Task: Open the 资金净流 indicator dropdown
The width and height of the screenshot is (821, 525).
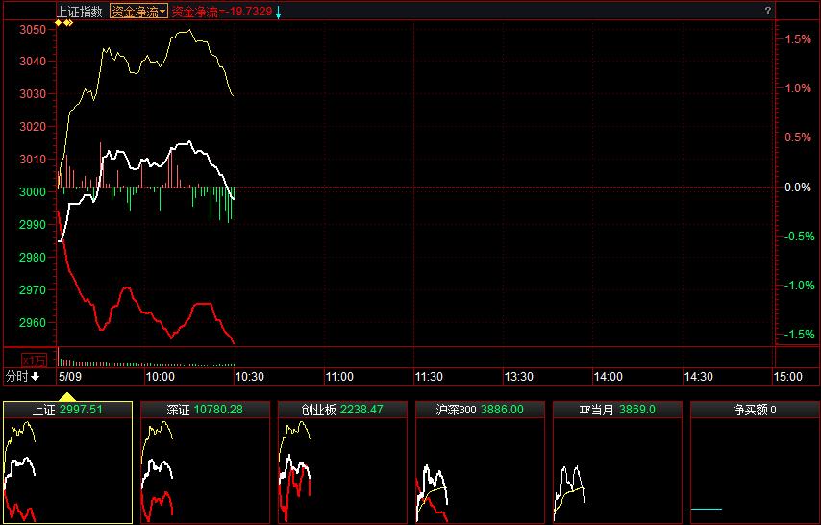Action: (x=138, y=12)
